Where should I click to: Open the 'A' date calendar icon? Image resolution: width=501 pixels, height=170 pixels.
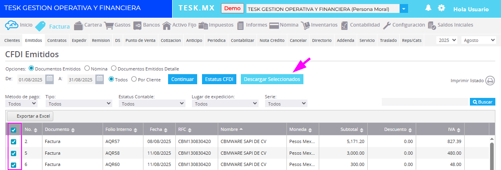[99, 79]
